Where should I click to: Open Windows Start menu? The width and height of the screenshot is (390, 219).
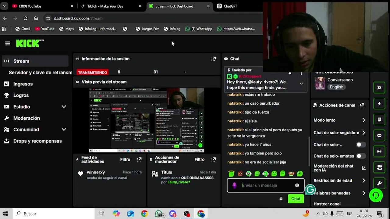coord(5,214)
